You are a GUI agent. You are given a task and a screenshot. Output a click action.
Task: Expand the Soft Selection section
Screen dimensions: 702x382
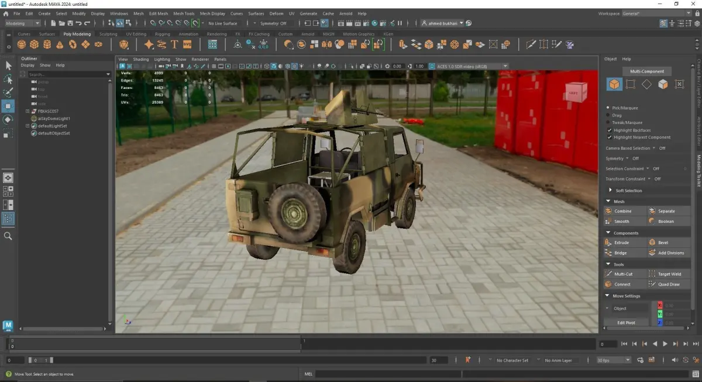[611, 191]
